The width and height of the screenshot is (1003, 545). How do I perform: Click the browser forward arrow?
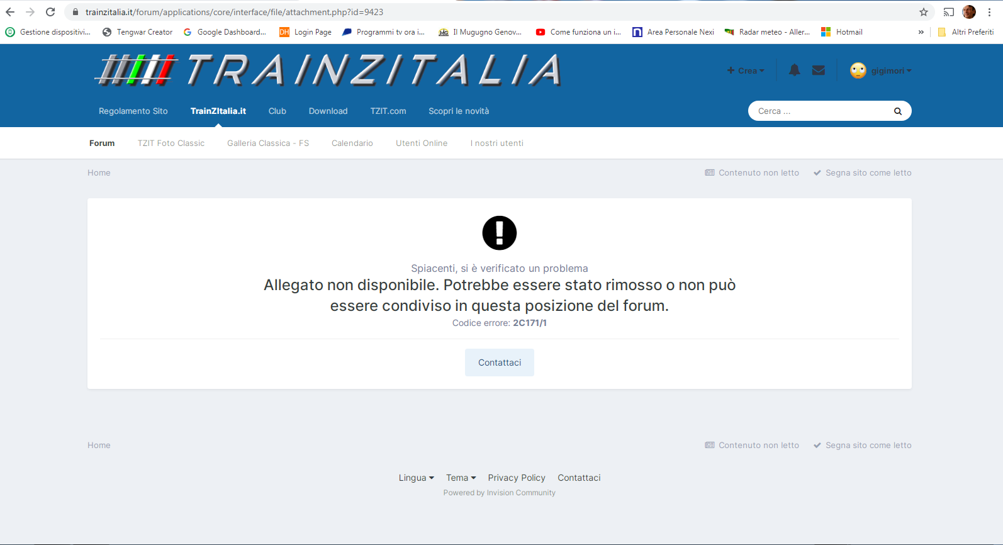(30, 12)
